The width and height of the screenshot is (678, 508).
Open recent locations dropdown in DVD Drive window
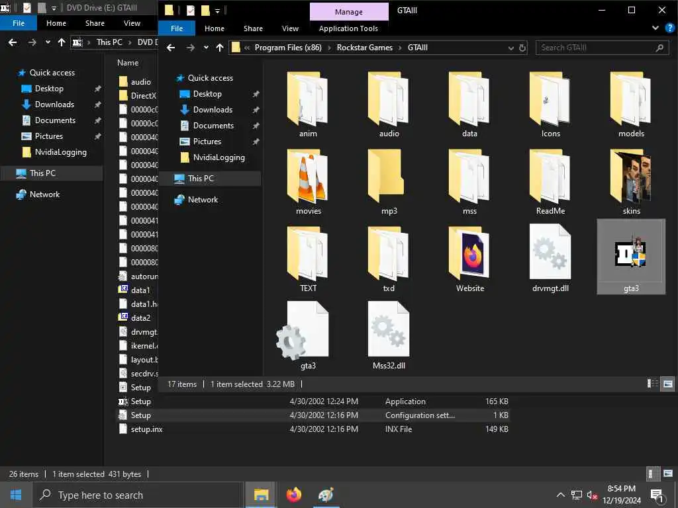48,42
